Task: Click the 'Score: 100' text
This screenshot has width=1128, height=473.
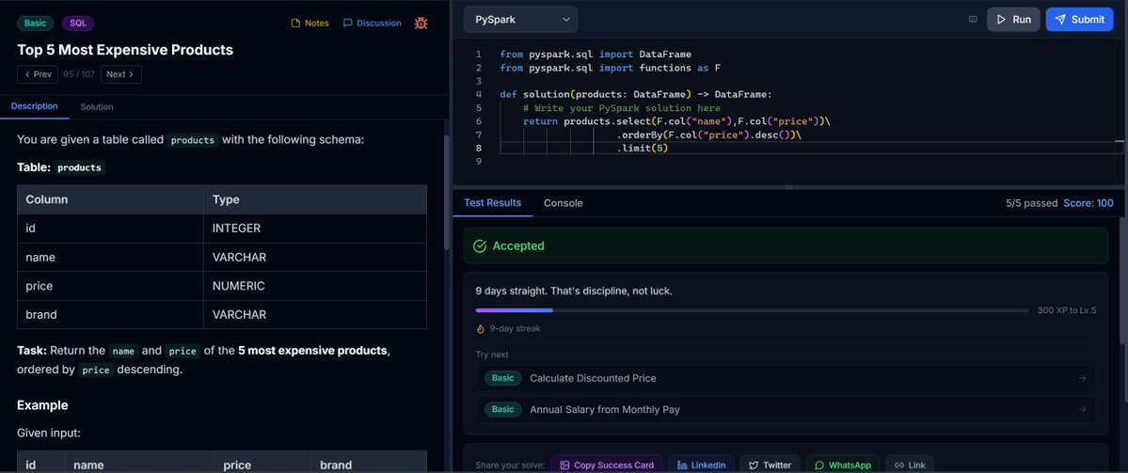Action: pos(1088,203)
